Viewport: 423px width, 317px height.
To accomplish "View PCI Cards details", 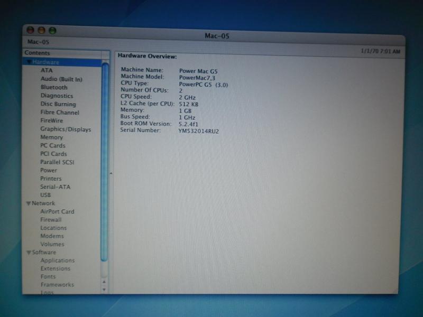I will (53, 154).
